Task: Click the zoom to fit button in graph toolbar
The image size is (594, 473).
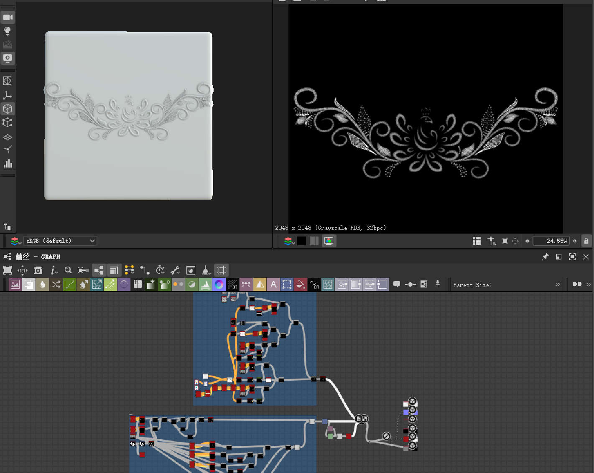Action: 8,270
